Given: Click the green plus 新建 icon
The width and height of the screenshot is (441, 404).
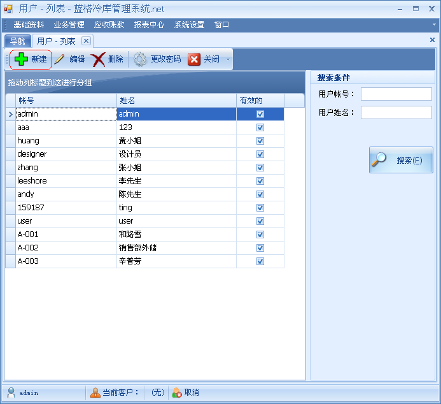Looking at the screenshot, I should pos(21,59).
